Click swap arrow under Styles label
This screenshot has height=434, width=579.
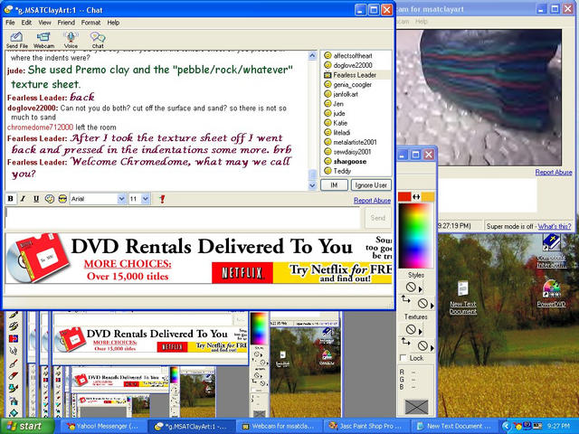[x=406, y=299]
